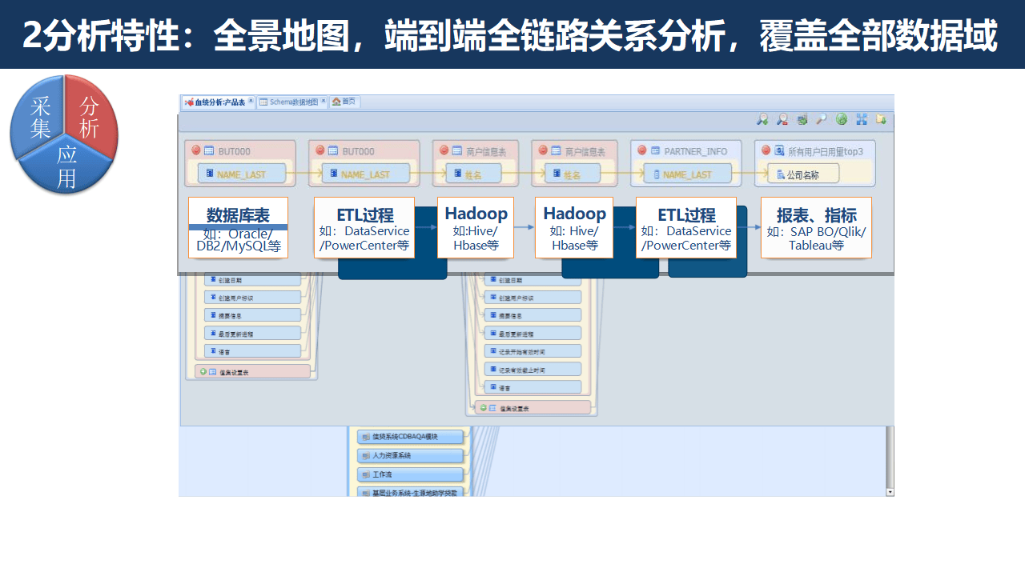Click the system icon beside 工作流
This screenshot has height=576, width=1025.
coord(366,475)
